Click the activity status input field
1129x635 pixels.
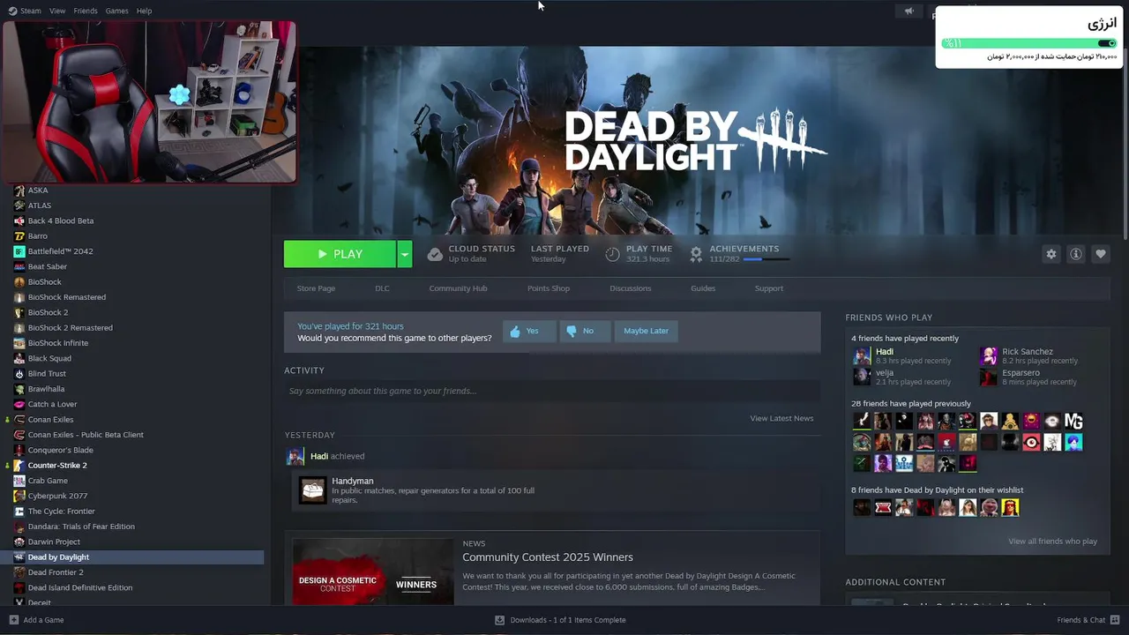(552, 391)
